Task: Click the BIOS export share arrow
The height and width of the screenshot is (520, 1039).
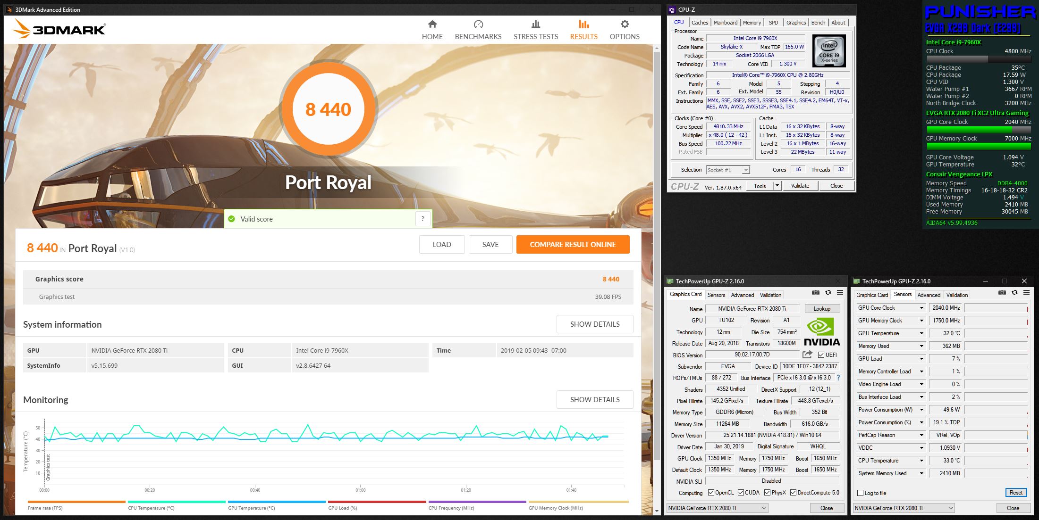Action: click(x=807, y=355)
